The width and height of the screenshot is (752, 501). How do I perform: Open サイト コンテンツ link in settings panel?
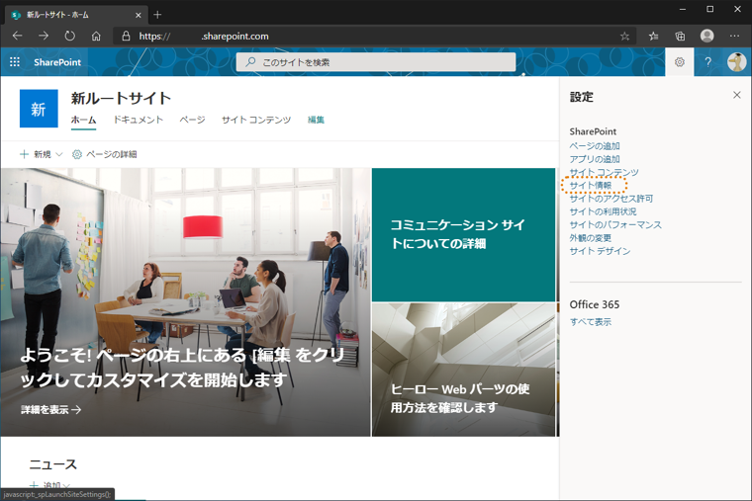pyautogui.click(x=604, y=172)
